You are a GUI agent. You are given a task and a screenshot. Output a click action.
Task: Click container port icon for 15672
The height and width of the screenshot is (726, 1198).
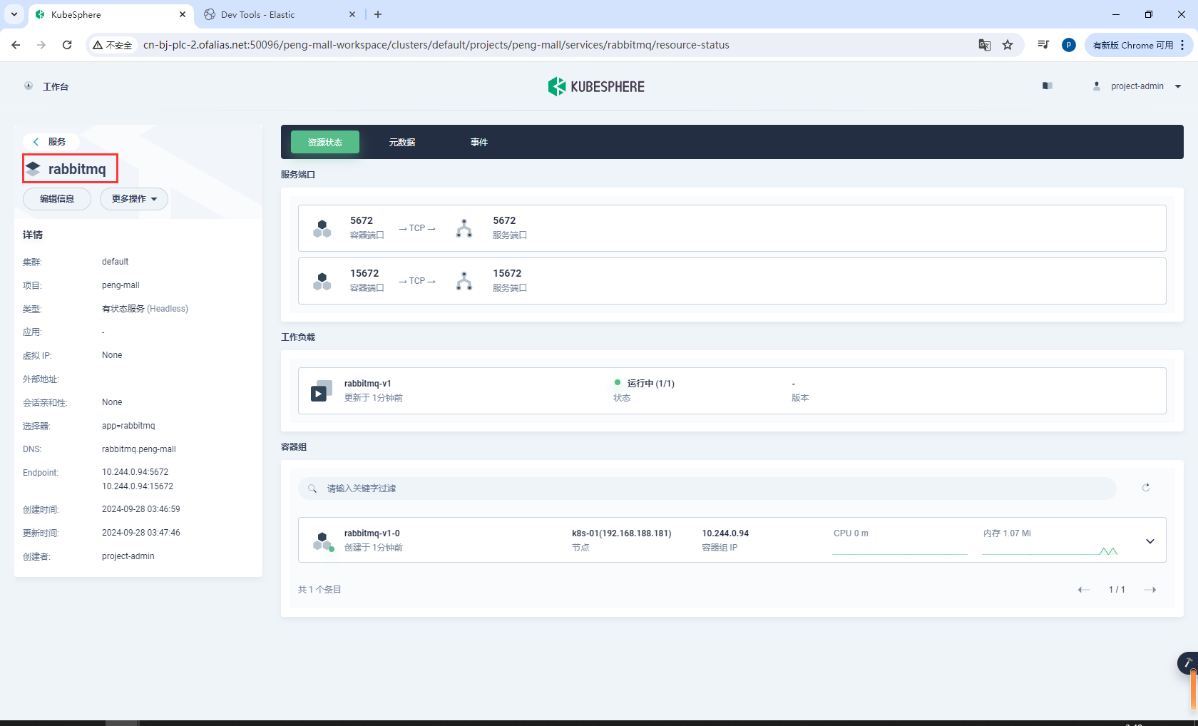(322, 281)
